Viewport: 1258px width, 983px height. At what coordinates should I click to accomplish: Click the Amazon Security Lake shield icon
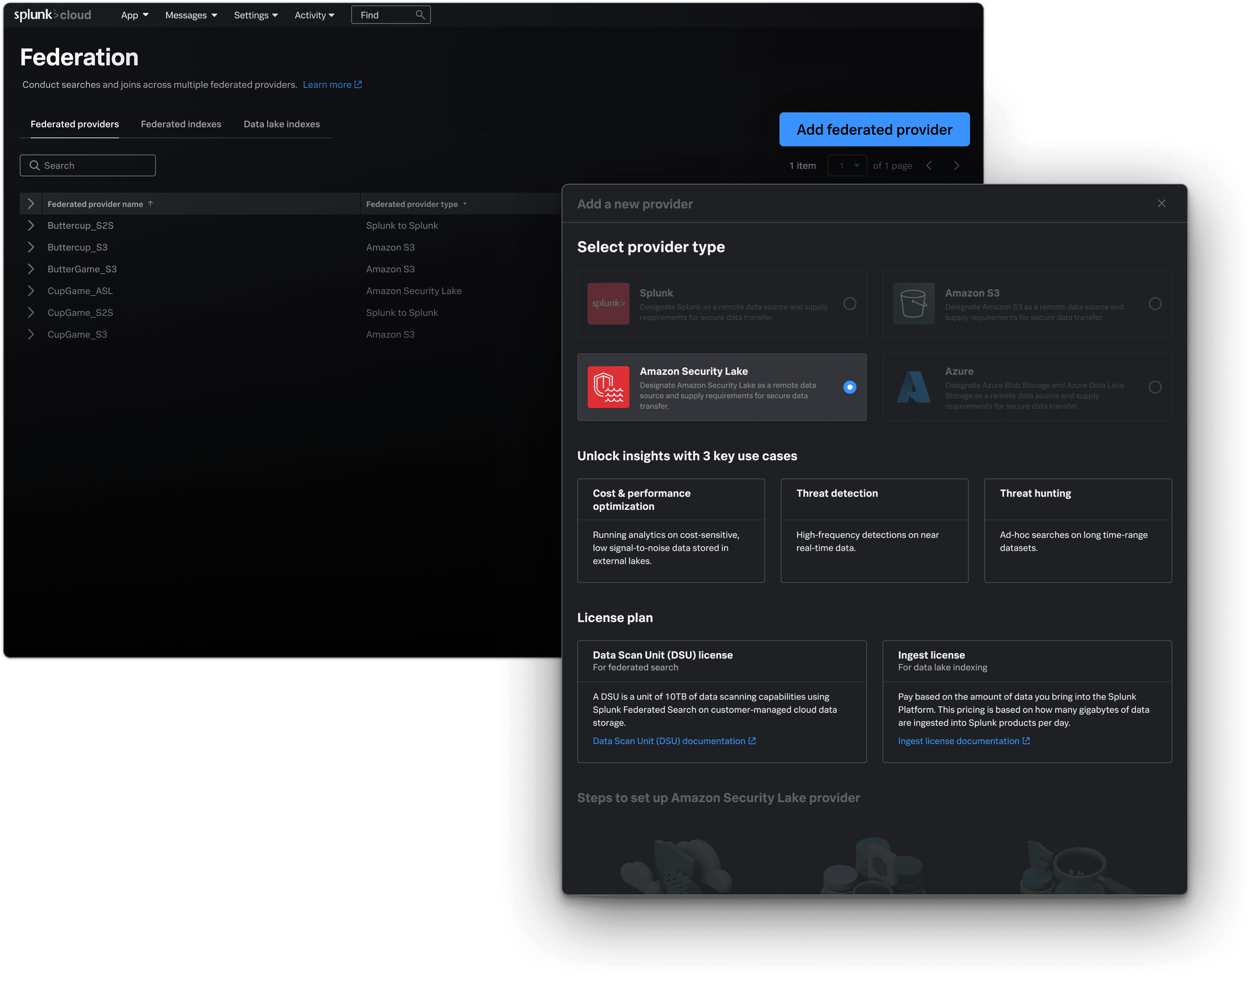tap(608, 387)
